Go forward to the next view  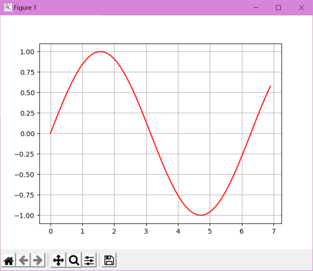38,260
